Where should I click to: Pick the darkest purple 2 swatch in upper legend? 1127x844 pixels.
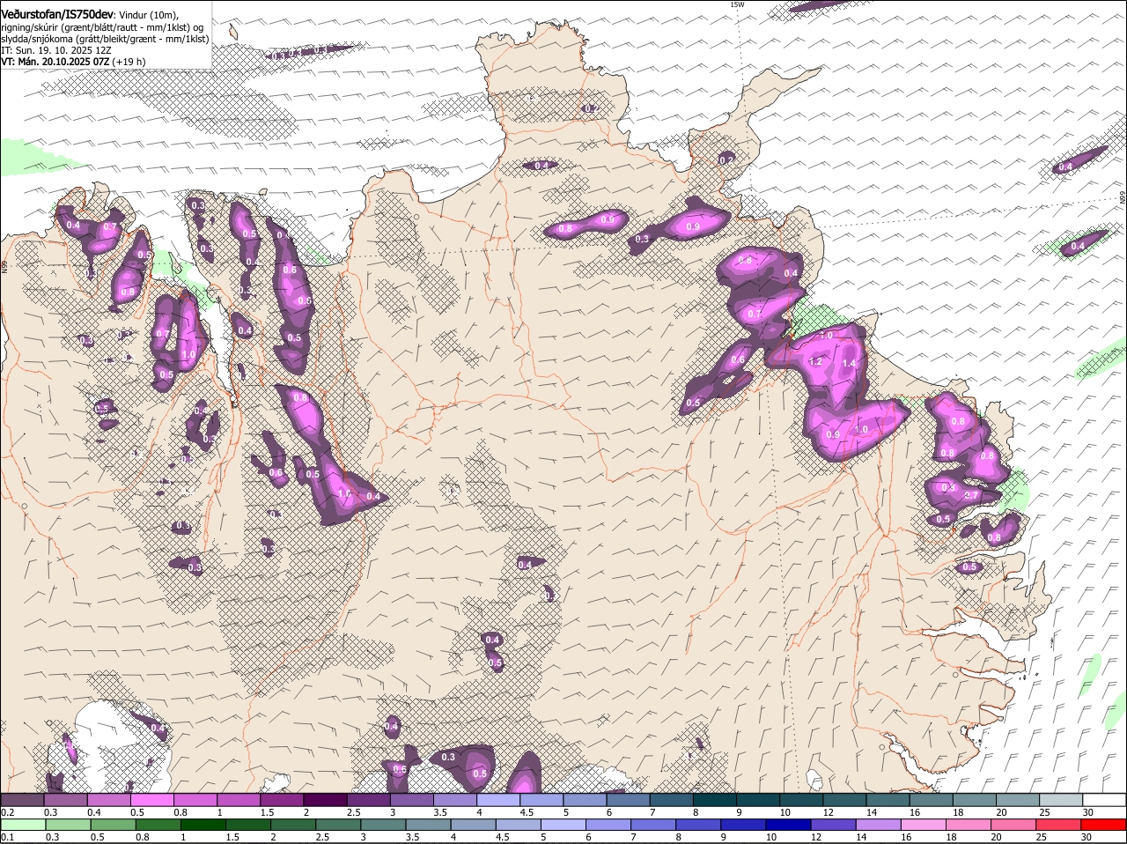(x=325, y=800)
